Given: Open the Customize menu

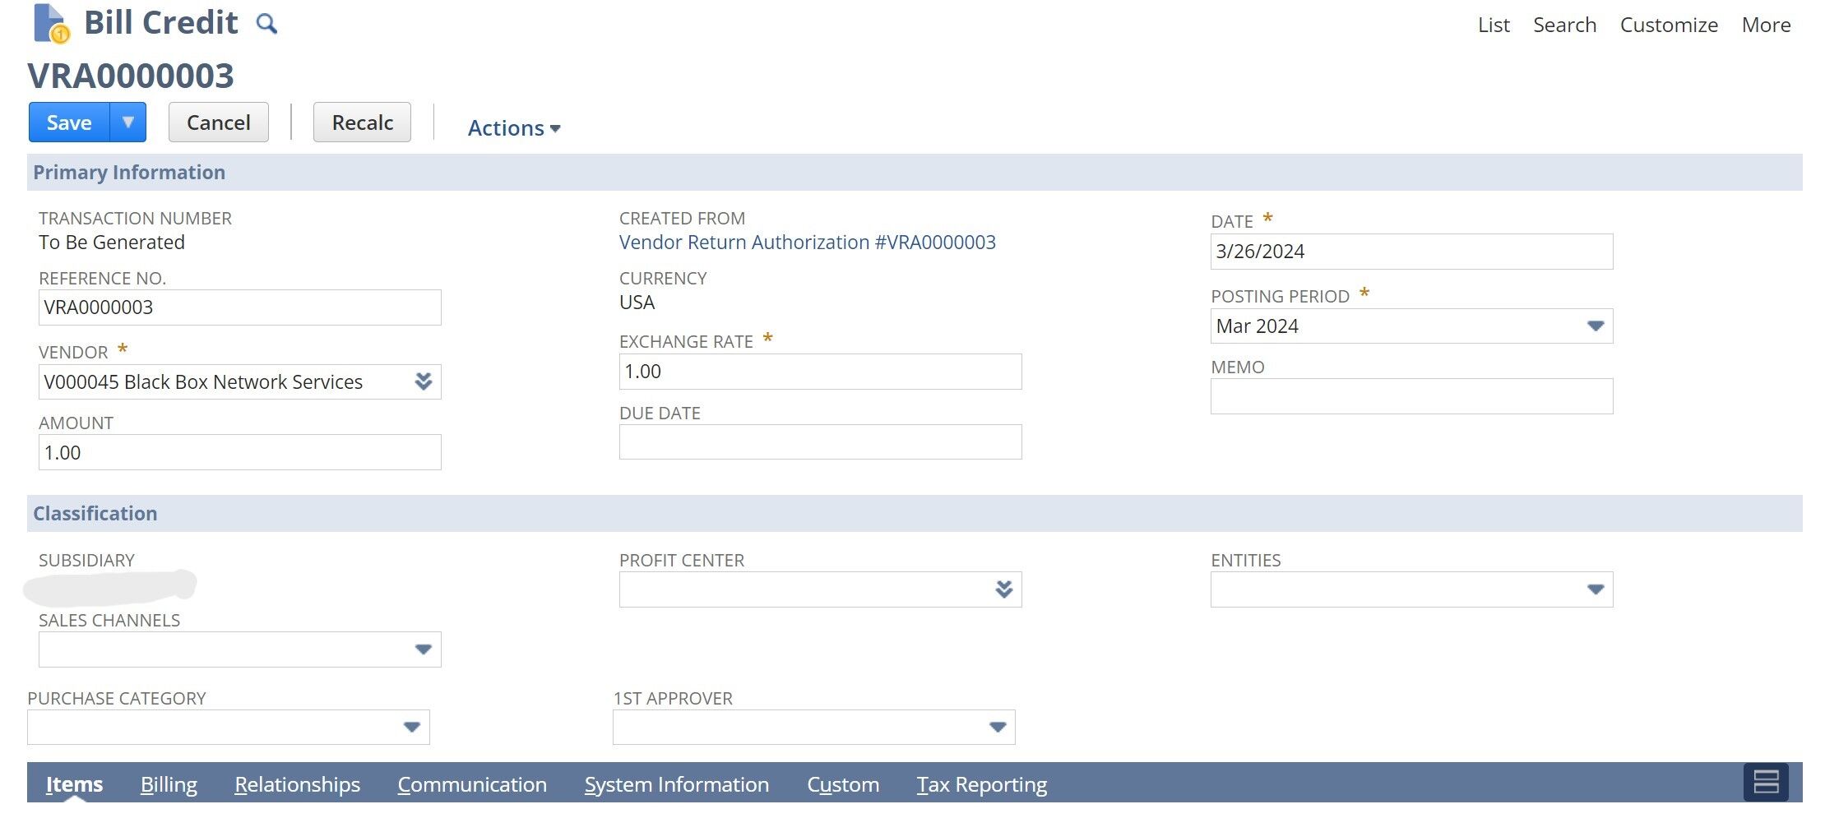Looking at the screenshot, I should 1668,24.
